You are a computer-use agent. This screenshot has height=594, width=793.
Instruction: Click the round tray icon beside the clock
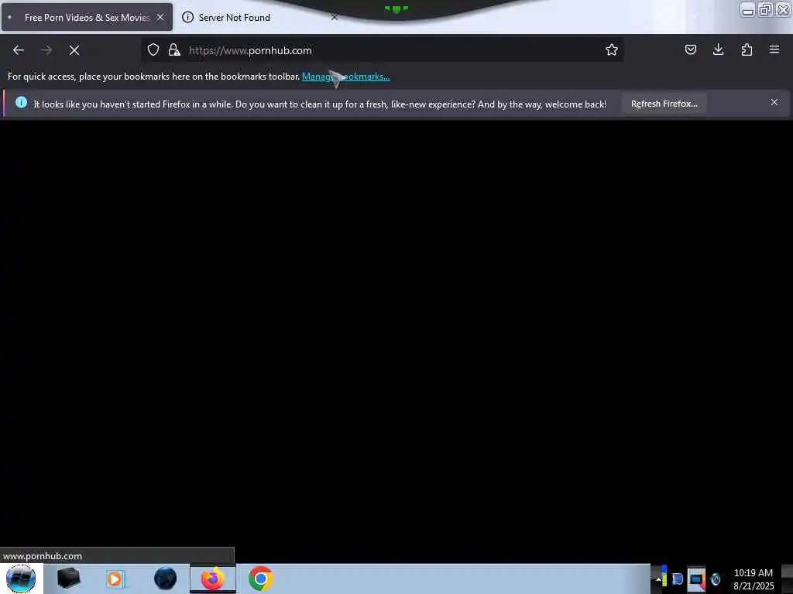715,579
